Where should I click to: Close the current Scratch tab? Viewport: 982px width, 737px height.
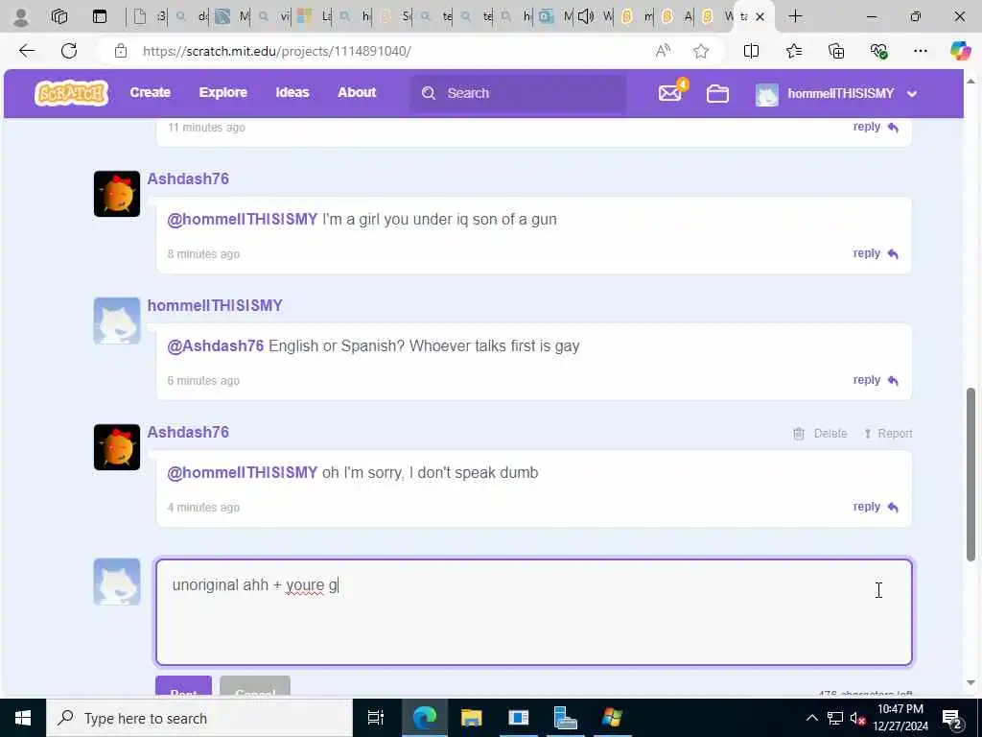tap(760, 17)
